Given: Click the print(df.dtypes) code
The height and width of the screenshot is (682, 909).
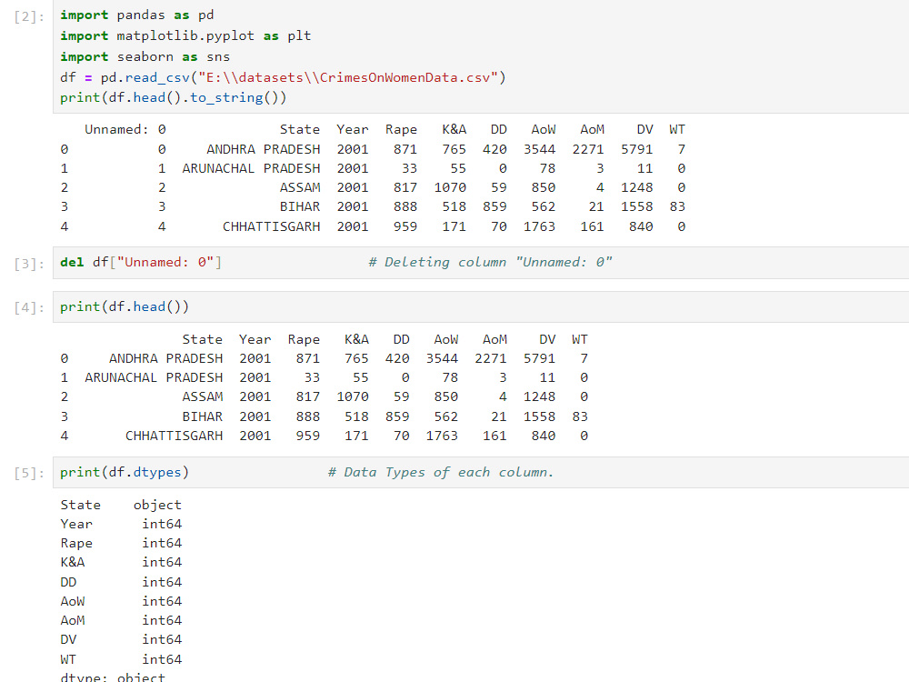Looking at the screenshot, I should point(125,472).
